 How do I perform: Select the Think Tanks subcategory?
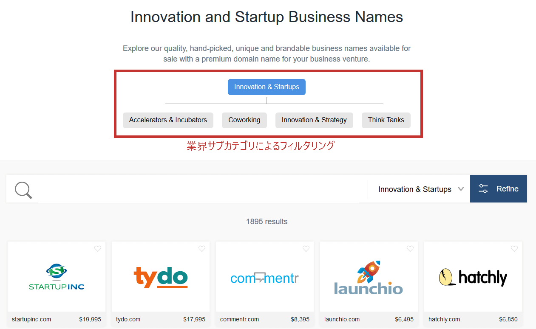pyautogui.click(x=386, y=120)
